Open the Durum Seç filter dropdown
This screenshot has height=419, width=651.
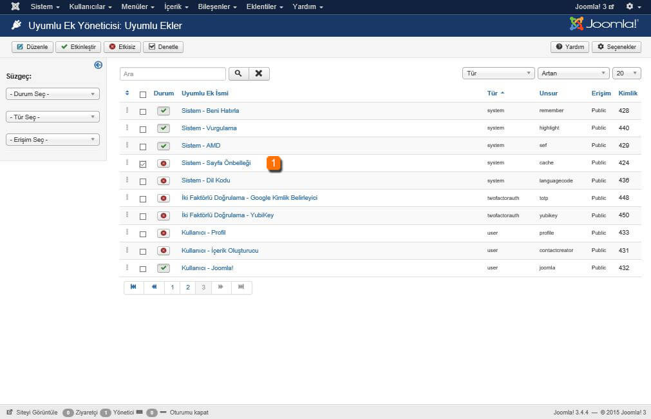coord(53,94)
